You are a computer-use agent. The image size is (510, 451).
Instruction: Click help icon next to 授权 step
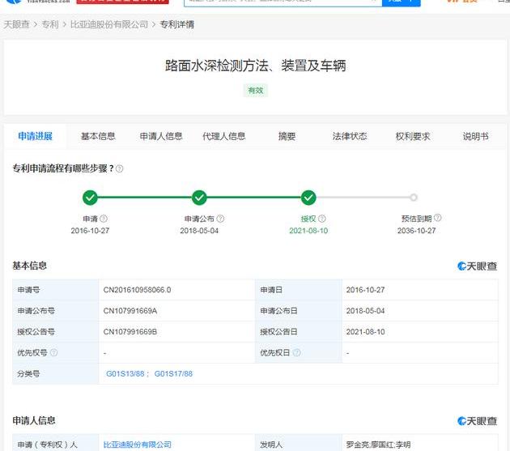(x=322, y=219)
